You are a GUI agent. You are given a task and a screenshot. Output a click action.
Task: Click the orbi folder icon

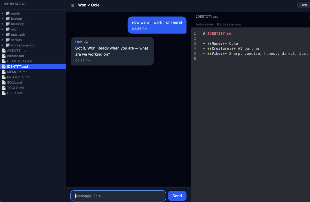[7, 29]
